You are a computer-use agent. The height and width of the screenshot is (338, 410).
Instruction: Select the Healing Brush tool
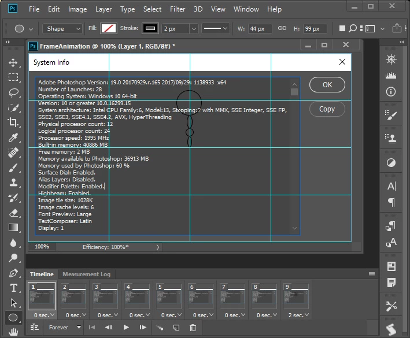tap(13, 153)
